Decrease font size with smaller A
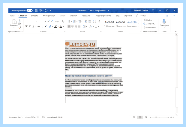Screen dimensions: 186x127 coord(52,21)
